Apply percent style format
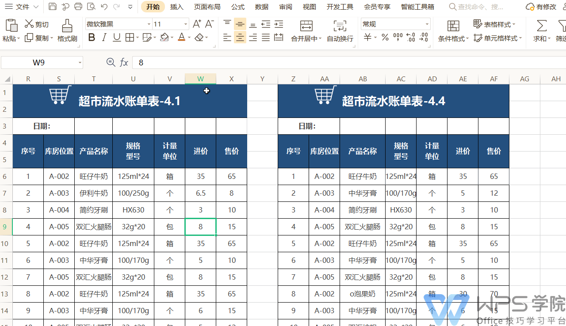This screenshot has height=326, width=566. [x=385, y=38]
